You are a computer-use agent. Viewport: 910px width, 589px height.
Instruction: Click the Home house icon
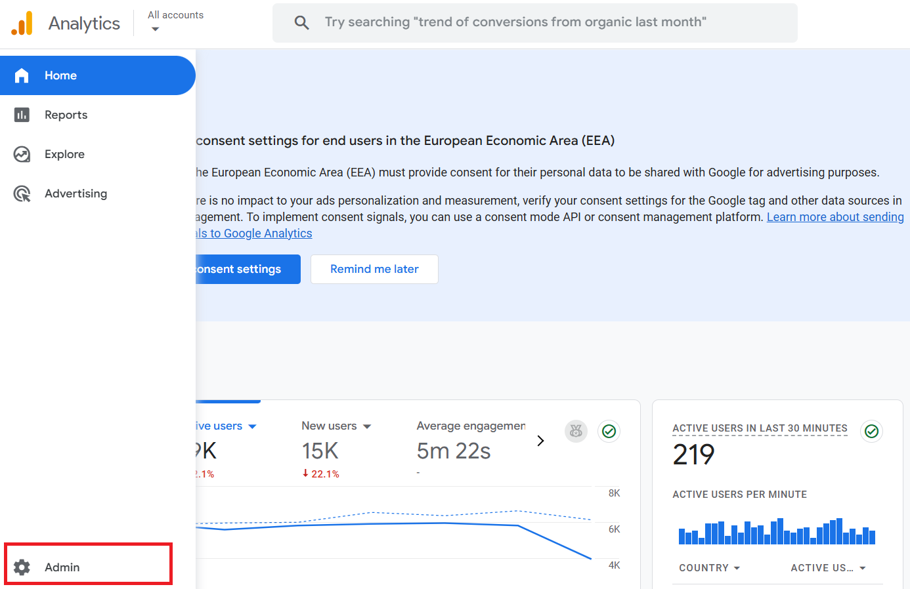[x=22, y=75]
